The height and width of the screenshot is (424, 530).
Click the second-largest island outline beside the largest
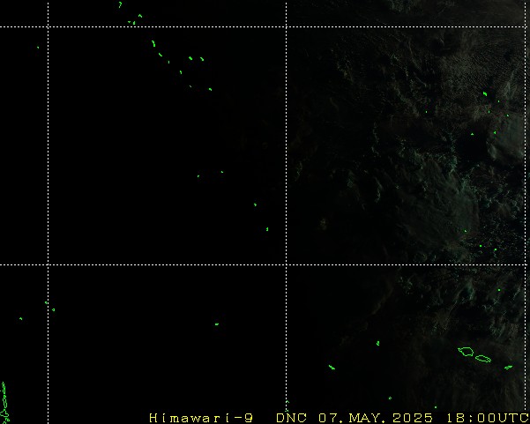(483, 359)
